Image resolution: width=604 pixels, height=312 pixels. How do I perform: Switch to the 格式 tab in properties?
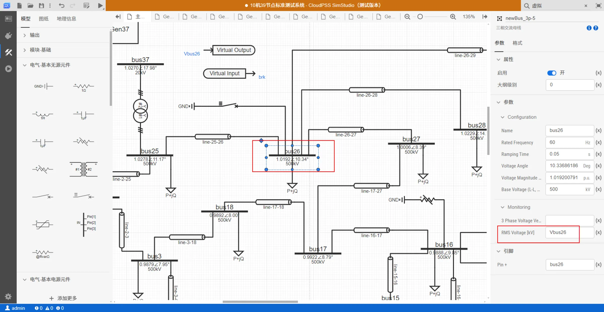(517, 43)
